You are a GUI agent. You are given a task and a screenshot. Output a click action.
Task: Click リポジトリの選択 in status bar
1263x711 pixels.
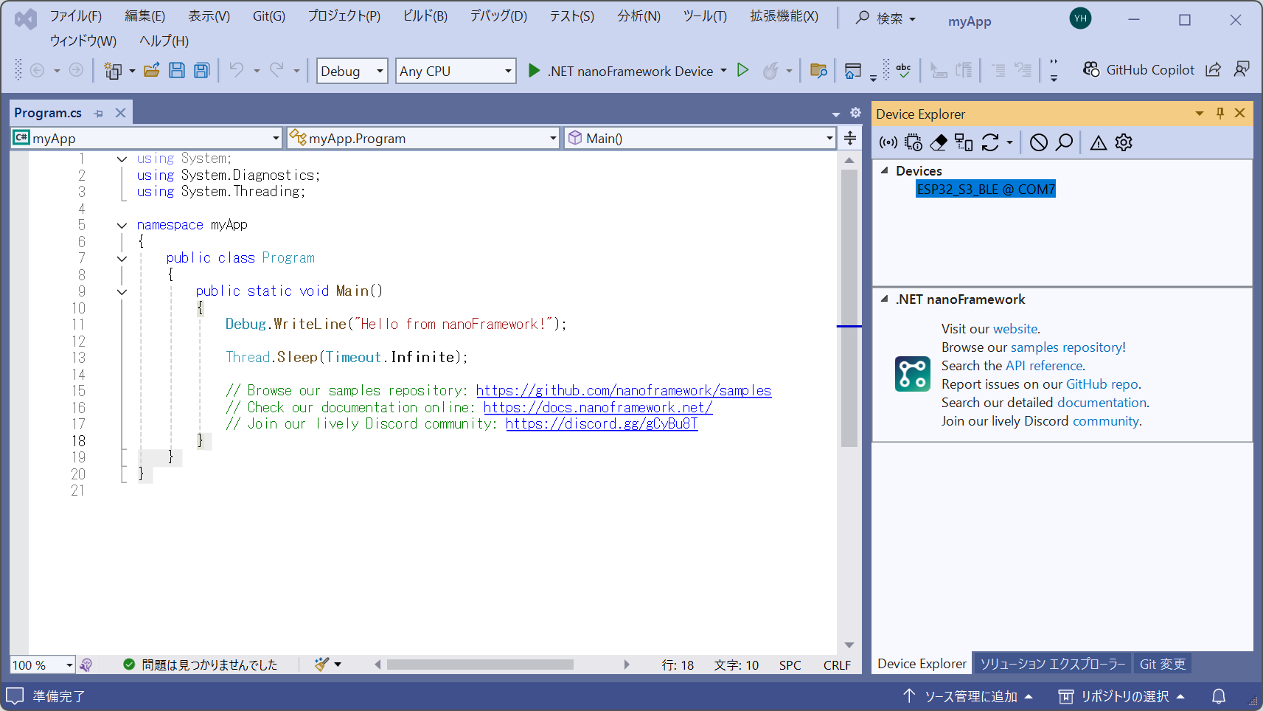pyautogui.click(x=1121, y=696)
